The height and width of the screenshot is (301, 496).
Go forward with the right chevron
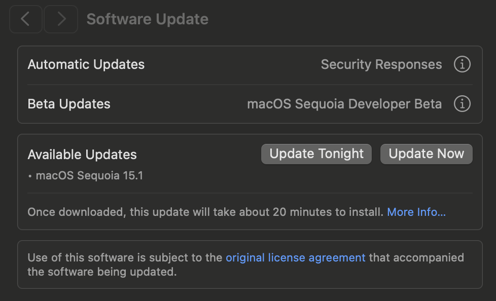(x=61, y=19)
